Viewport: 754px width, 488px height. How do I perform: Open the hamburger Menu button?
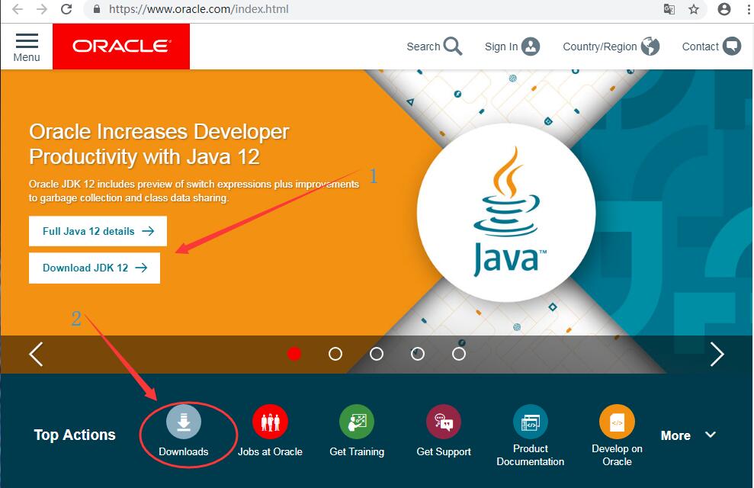[27, 47]
